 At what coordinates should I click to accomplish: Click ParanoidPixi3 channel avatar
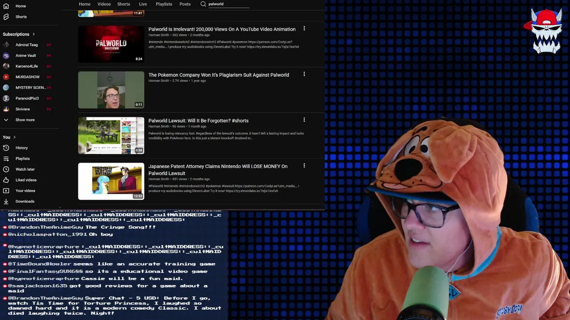pyautogui.click(x=6, y=98)
